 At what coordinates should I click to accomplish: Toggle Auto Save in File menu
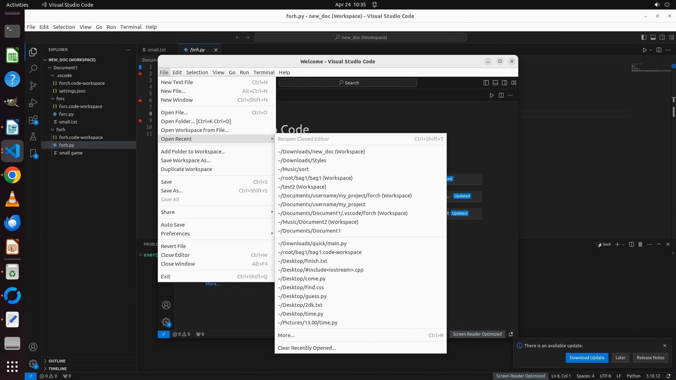point(173,224)
